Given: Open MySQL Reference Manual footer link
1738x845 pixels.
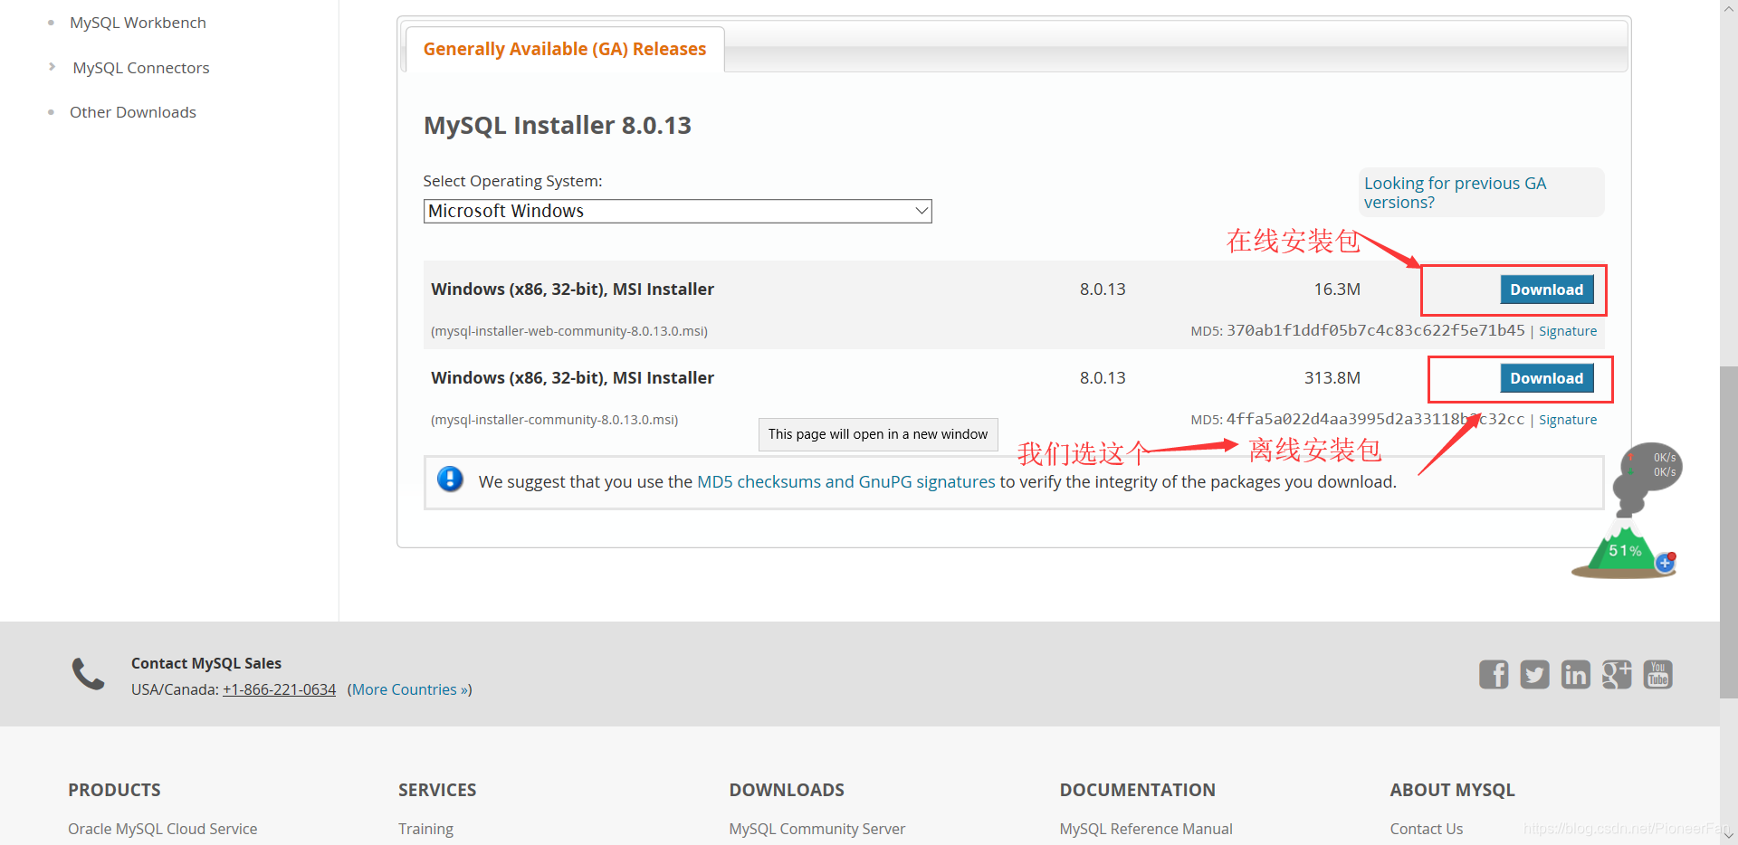Looking at the screenshot, I should pos(1146,829).
